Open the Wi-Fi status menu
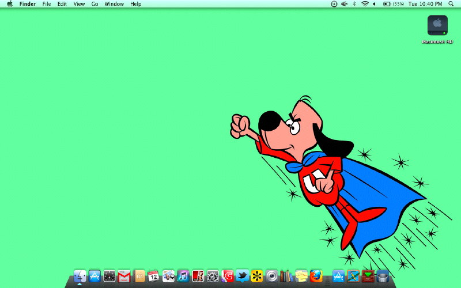This screenshot has width=461, height=288. coord(365,4)
